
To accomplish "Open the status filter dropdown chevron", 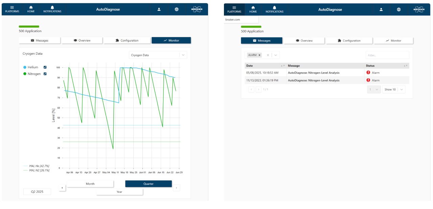I will coord(276,55).
